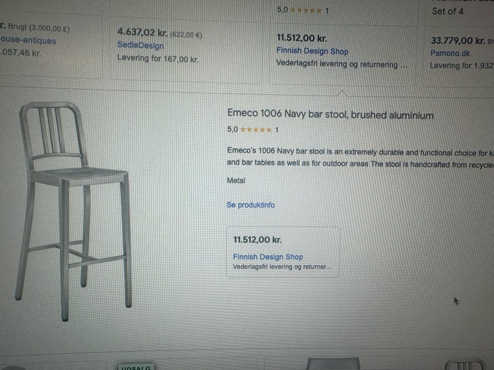Click the 11.512,00 kr. price in the top card
494x370 pixels.
pos(302,39)
